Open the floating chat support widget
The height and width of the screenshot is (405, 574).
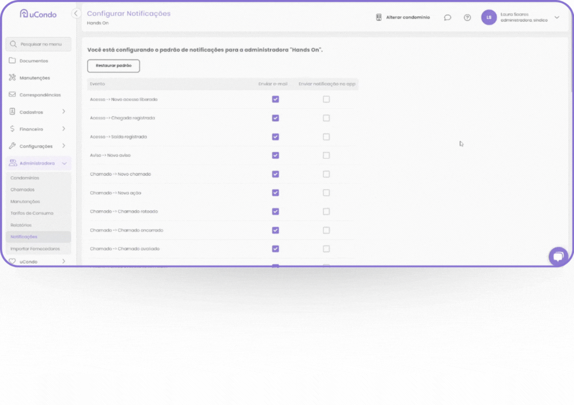558,256
